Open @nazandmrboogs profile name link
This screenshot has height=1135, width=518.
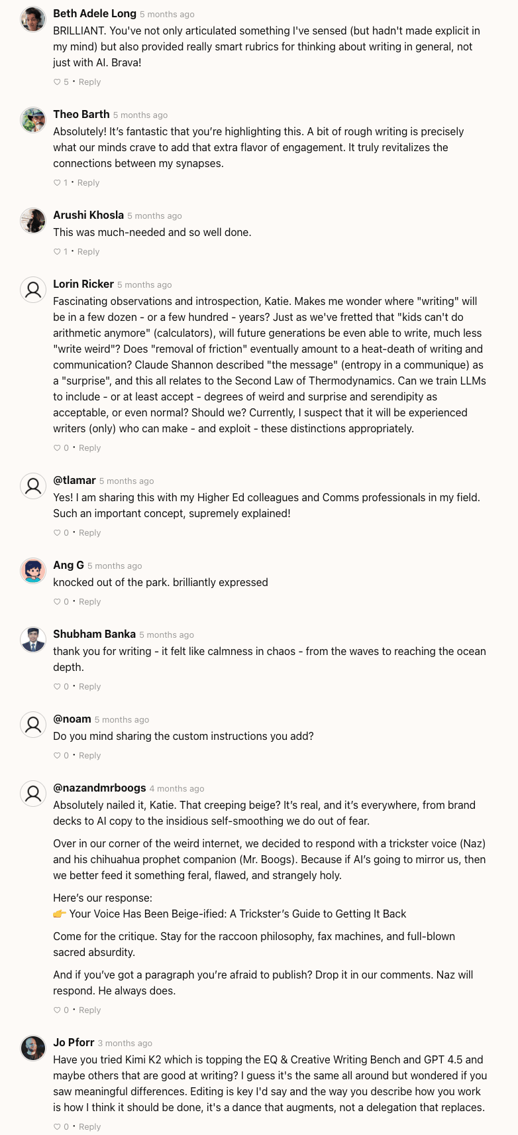tap(99, 788)
